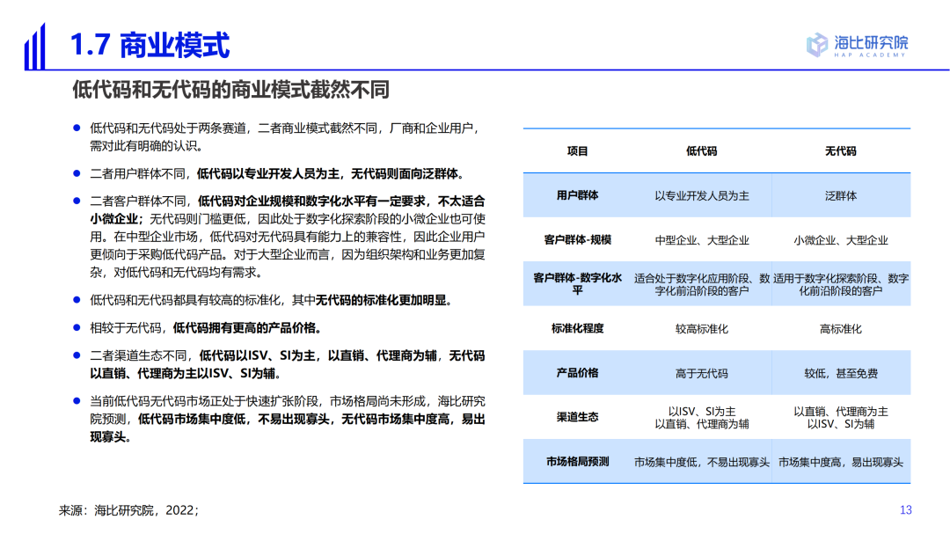Image resolution: width=950 pixels, height=534 pixels.
Task: Click the cell 小微企业、大型企业
Action: pos(840,240)
